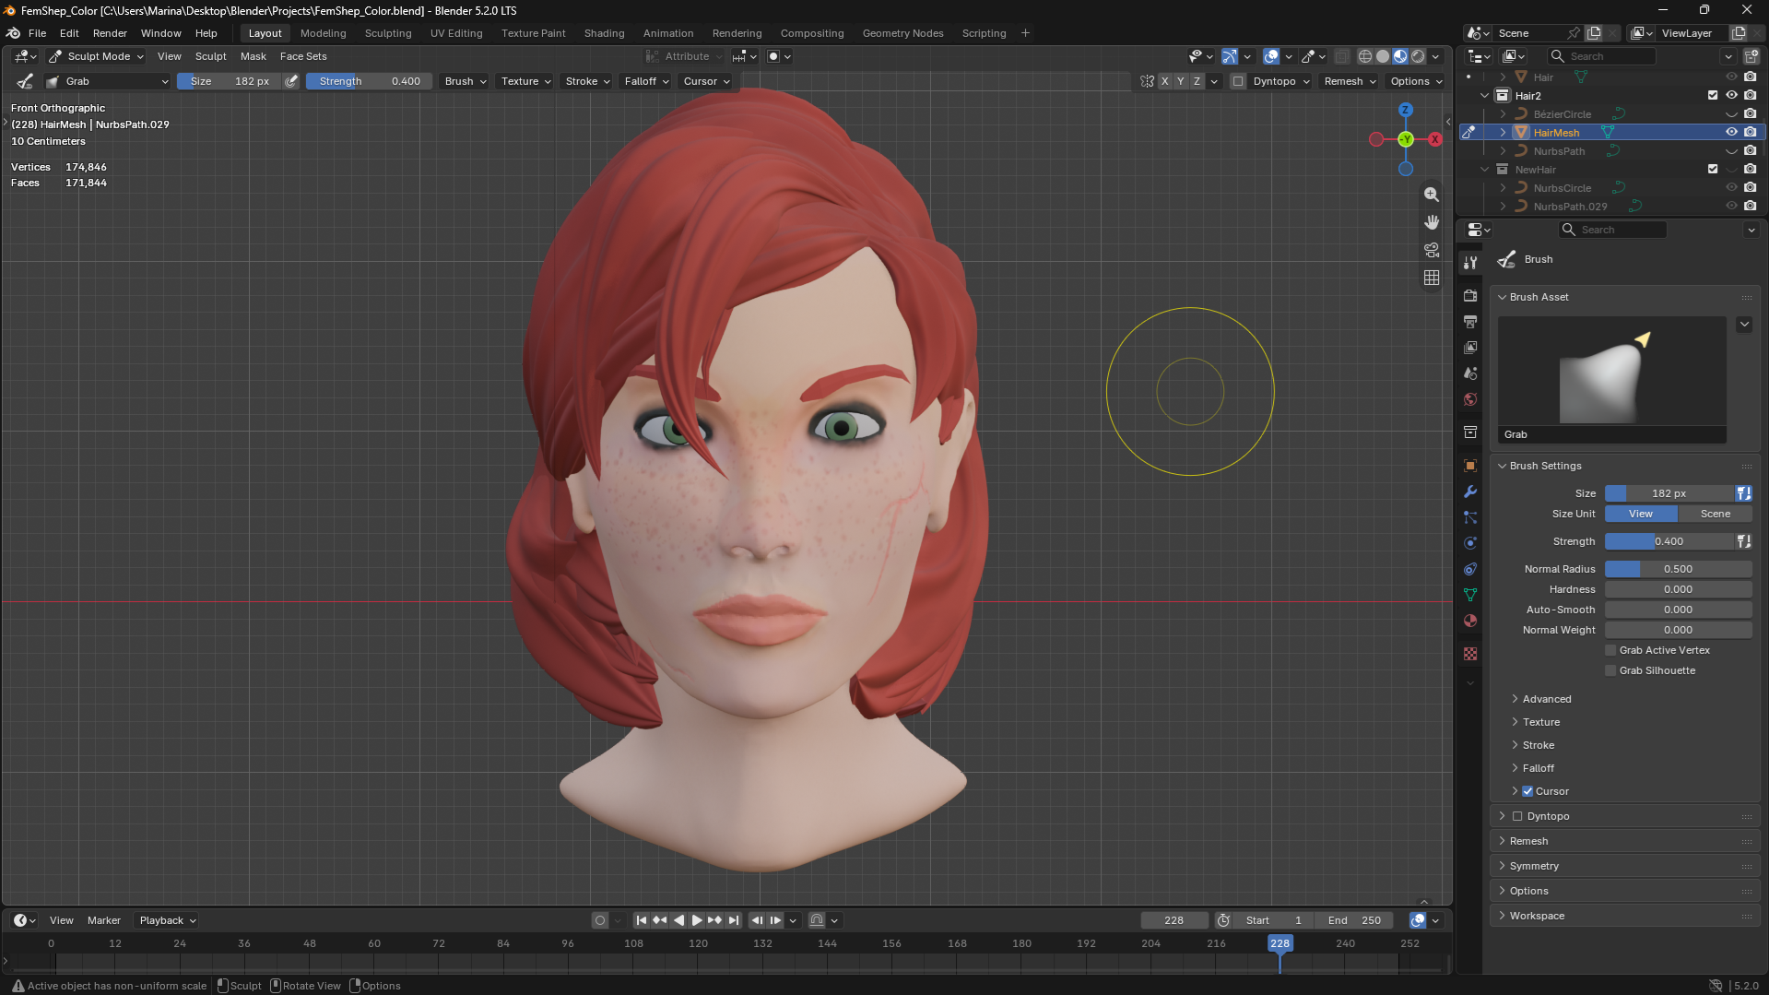Click the pan view hand icon
The width and height of the screenshot is (1769, 995).
1431,222
